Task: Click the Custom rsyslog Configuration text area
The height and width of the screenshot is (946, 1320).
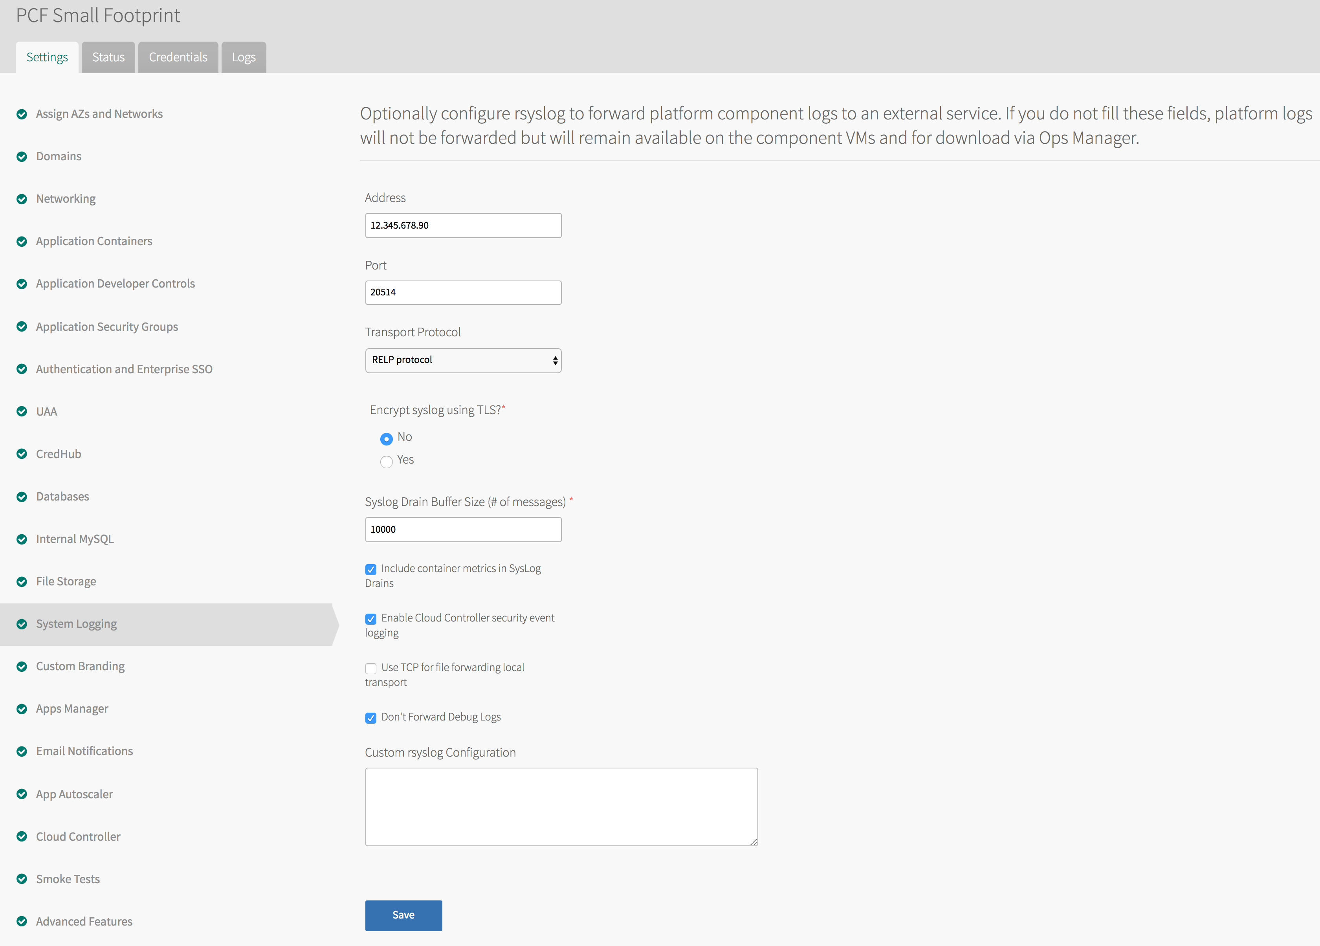Action: point(561,807)
